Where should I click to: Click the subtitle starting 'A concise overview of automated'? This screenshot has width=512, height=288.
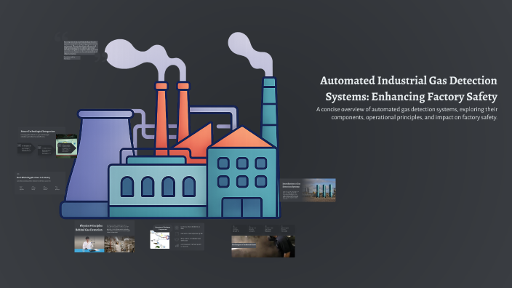click(407, 113)
